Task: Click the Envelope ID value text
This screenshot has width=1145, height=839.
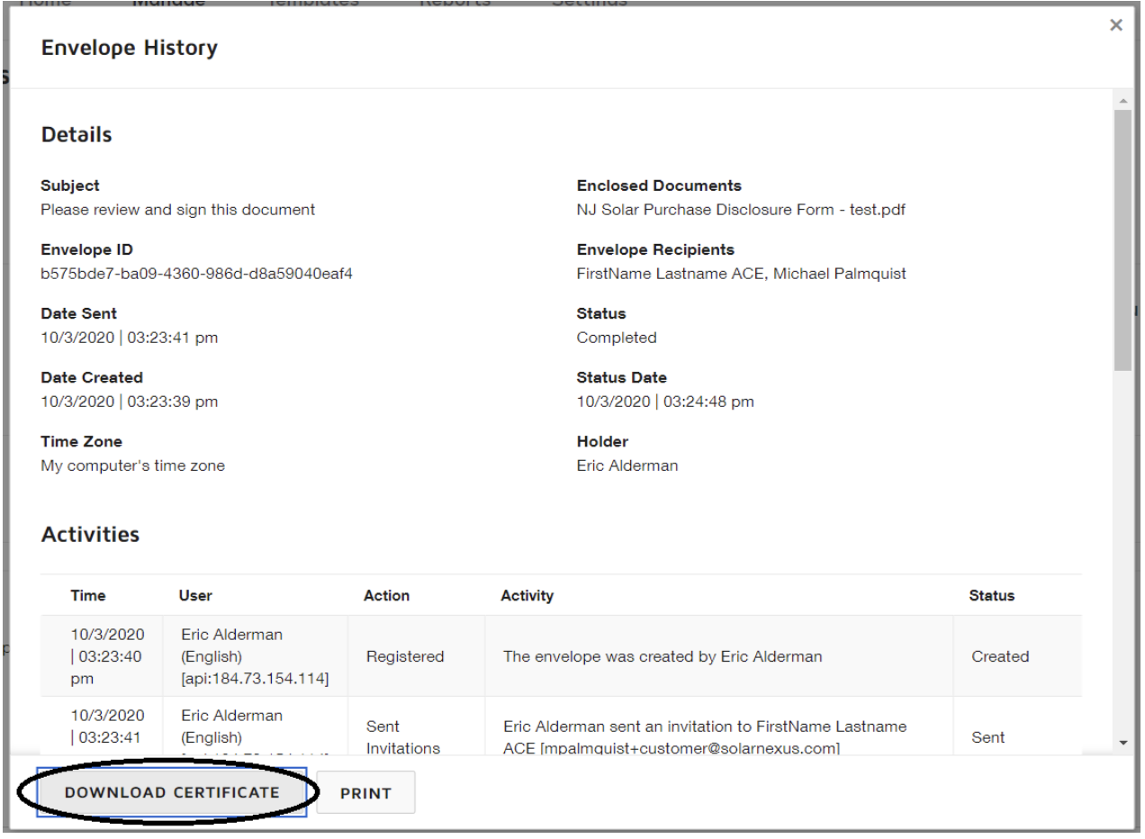Action: 196,275
